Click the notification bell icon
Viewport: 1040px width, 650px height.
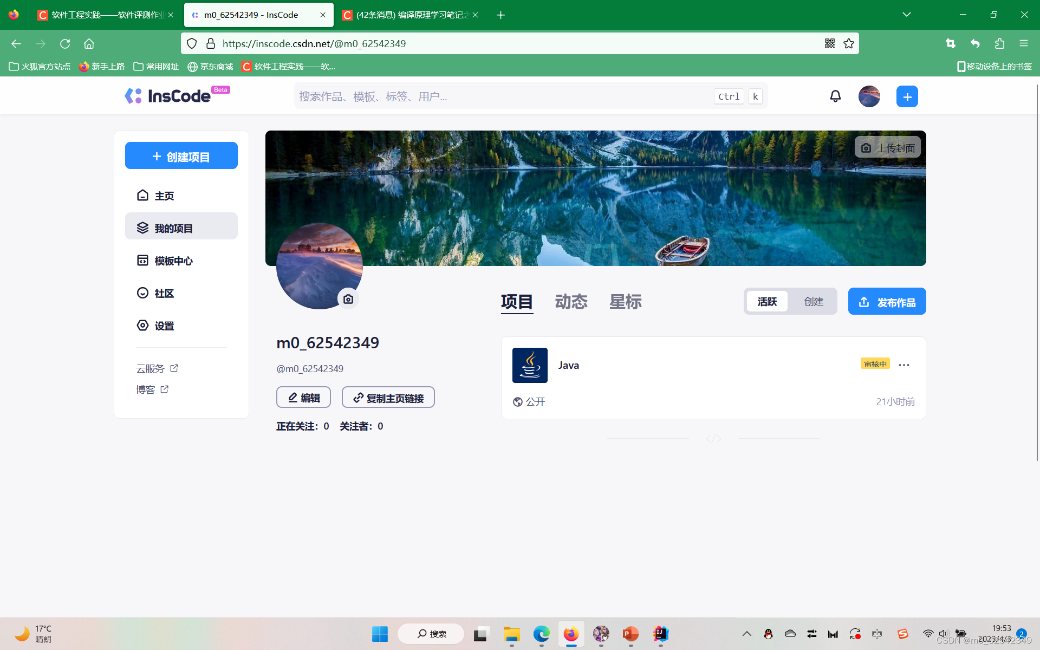[x=835, y=96]
